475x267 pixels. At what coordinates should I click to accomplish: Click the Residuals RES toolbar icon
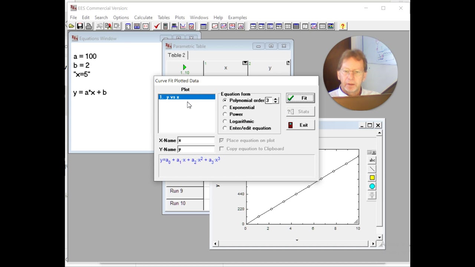point(279,26)
